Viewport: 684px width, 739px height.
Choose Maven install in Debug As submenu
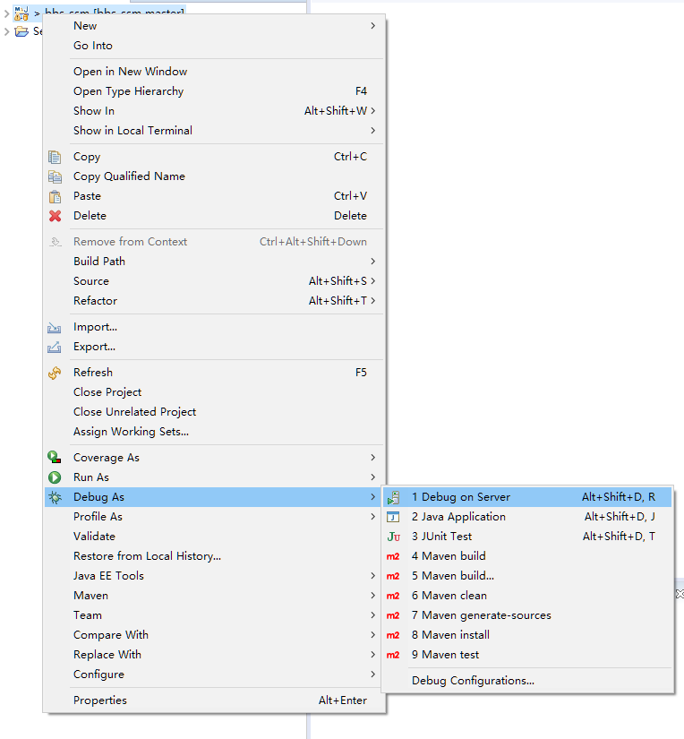click(450, 635)
